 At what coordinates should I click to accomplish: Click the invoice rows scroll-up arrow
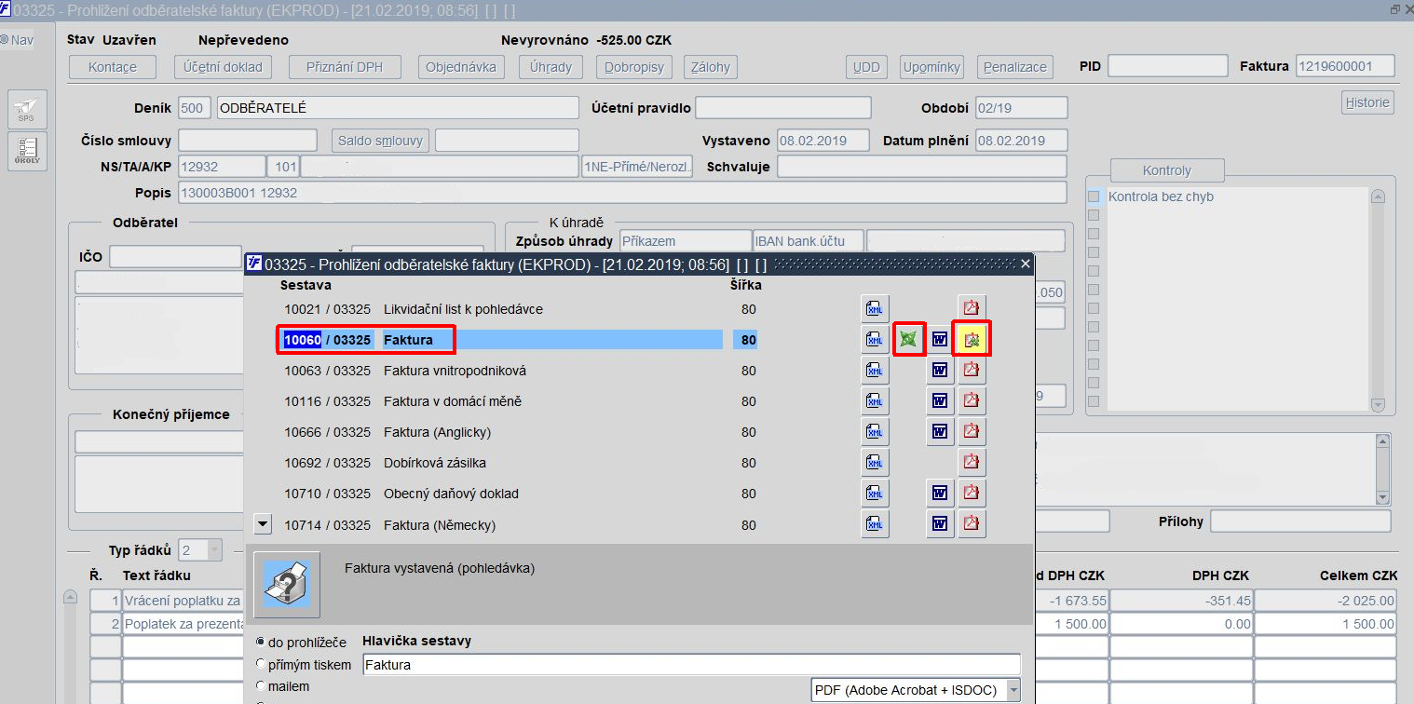[70, 597]
